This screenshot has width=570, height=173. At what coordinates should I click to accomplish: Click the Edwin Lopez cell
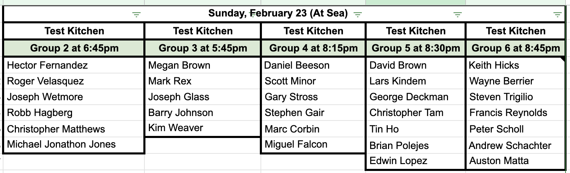pyautogui.click(x=416, y=161)
